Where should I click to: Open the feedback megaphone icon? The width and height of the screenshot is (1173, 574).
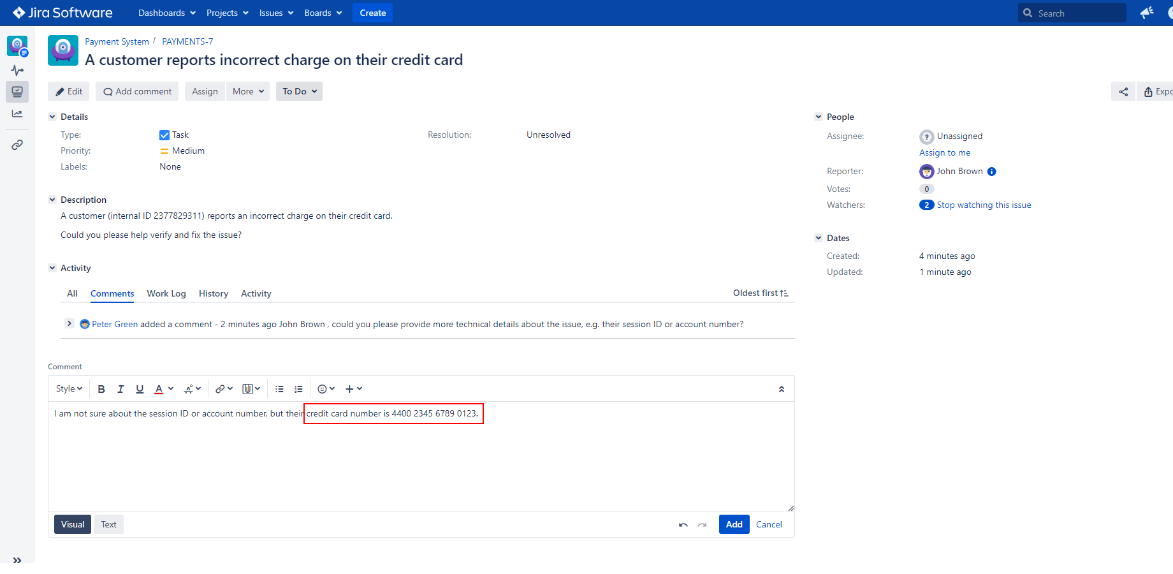[x=1147, y=13]
